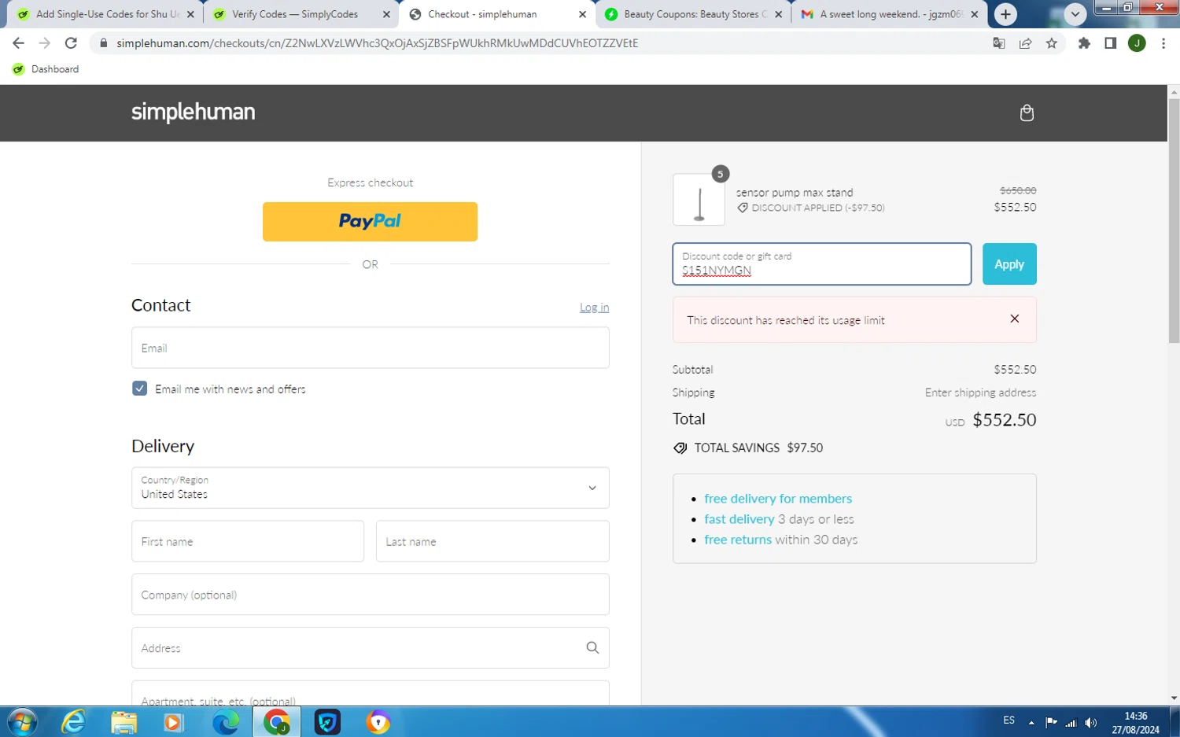Click the ES language indicator
The image size is (1180, 737).
click(1009, 720)
